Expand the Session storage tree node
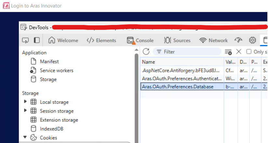The image size is (268, 143). pos(25,111)
